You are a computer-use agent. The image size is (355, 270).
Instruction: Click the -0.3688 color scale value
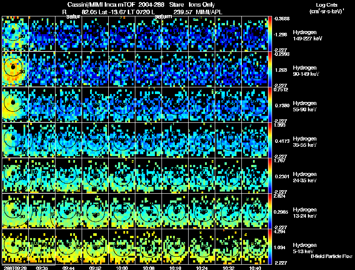pyautogui.click(x=282, y=19)
